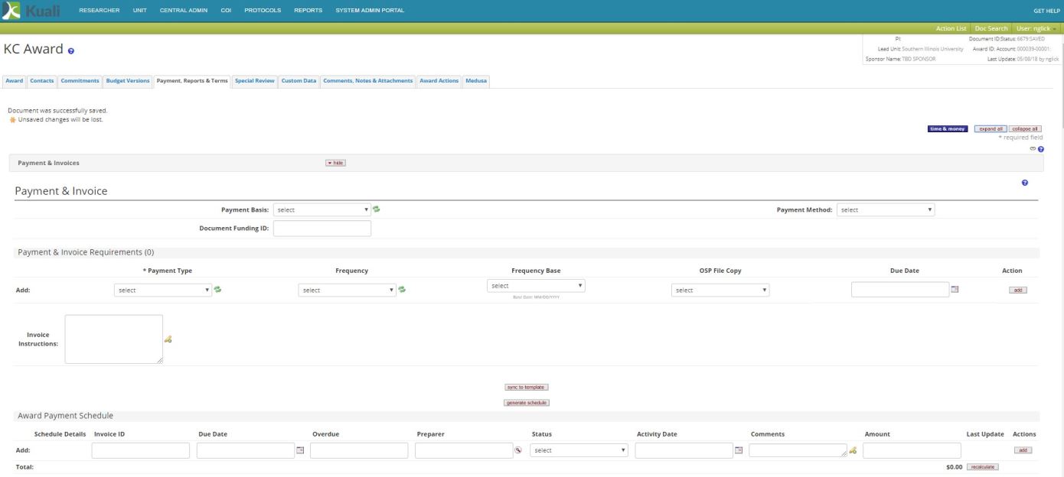1064x477 pixels.
Task: Open the schedule Status dropdown
Action: click(579, 450)
